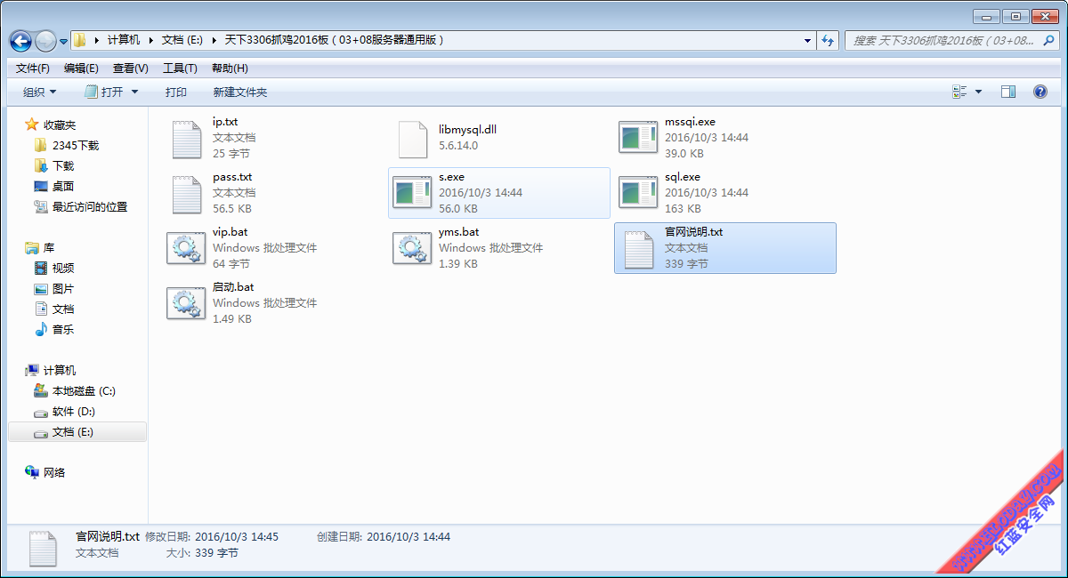Viewport: 1068px width, 578px height.
Task: Refresh the folder with the refresh button
Action: [829, 40]
